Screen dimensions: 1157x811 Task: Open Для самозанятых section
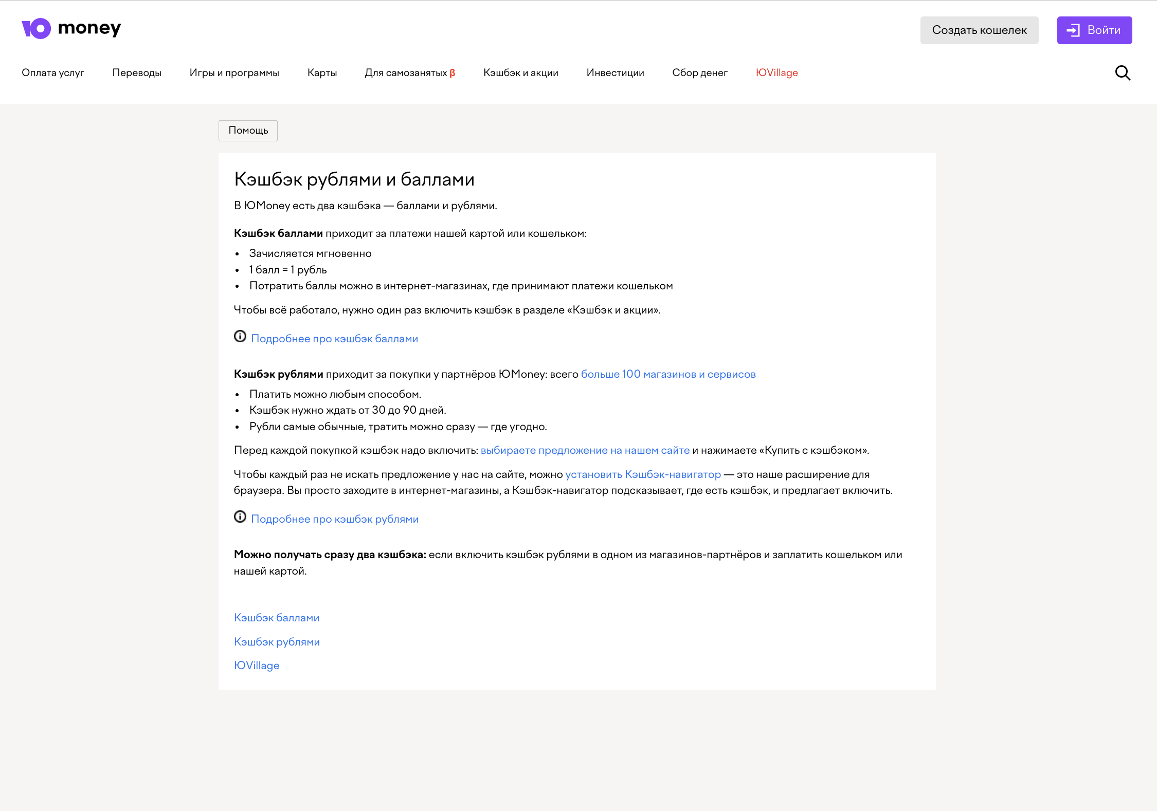point(410,73)
